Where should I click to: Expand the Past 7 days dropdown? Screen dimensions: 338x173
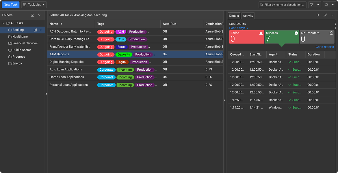[238, 28]
